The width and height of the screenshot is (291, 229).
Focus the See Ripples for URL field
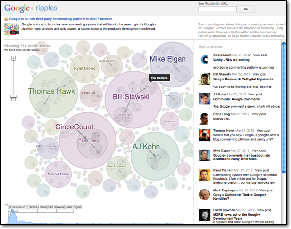coord(217,9)
